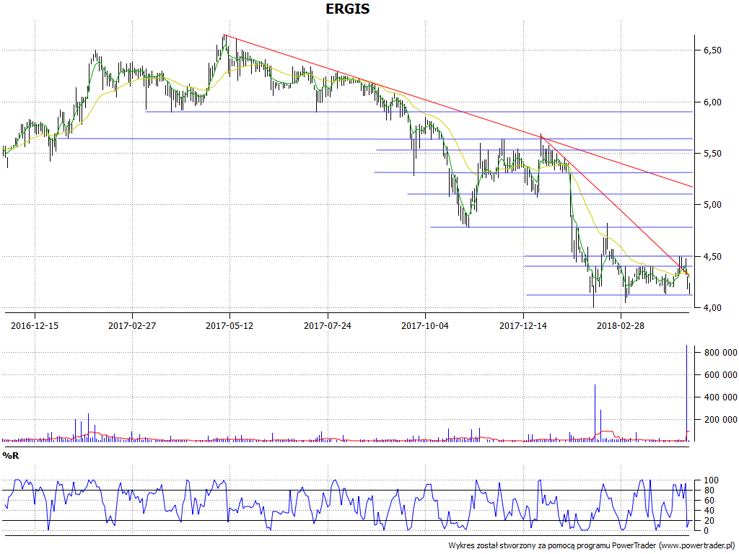Select the 2017-05-12 date label
This screenshot has width=739, height=554.
click(229, 325)
